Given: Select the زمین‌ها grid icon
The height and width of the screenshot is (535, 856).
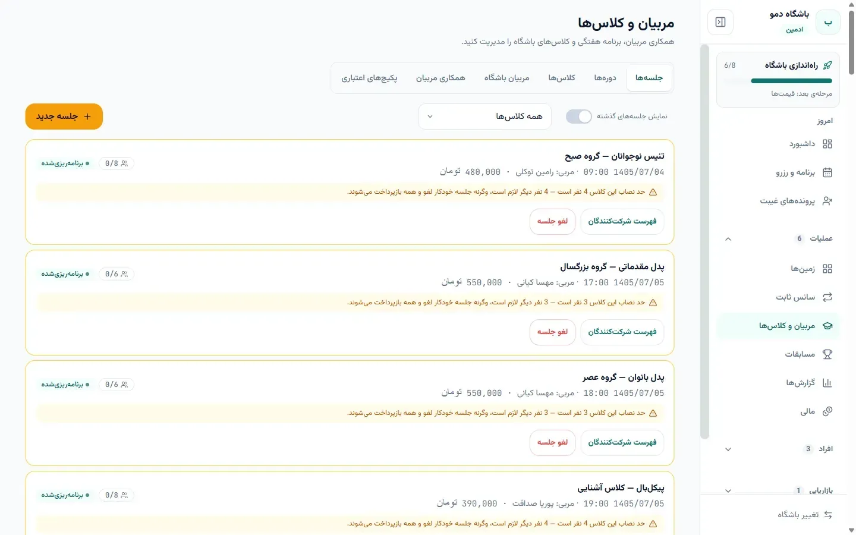Looking at the screenshot, I should [827, 269].
